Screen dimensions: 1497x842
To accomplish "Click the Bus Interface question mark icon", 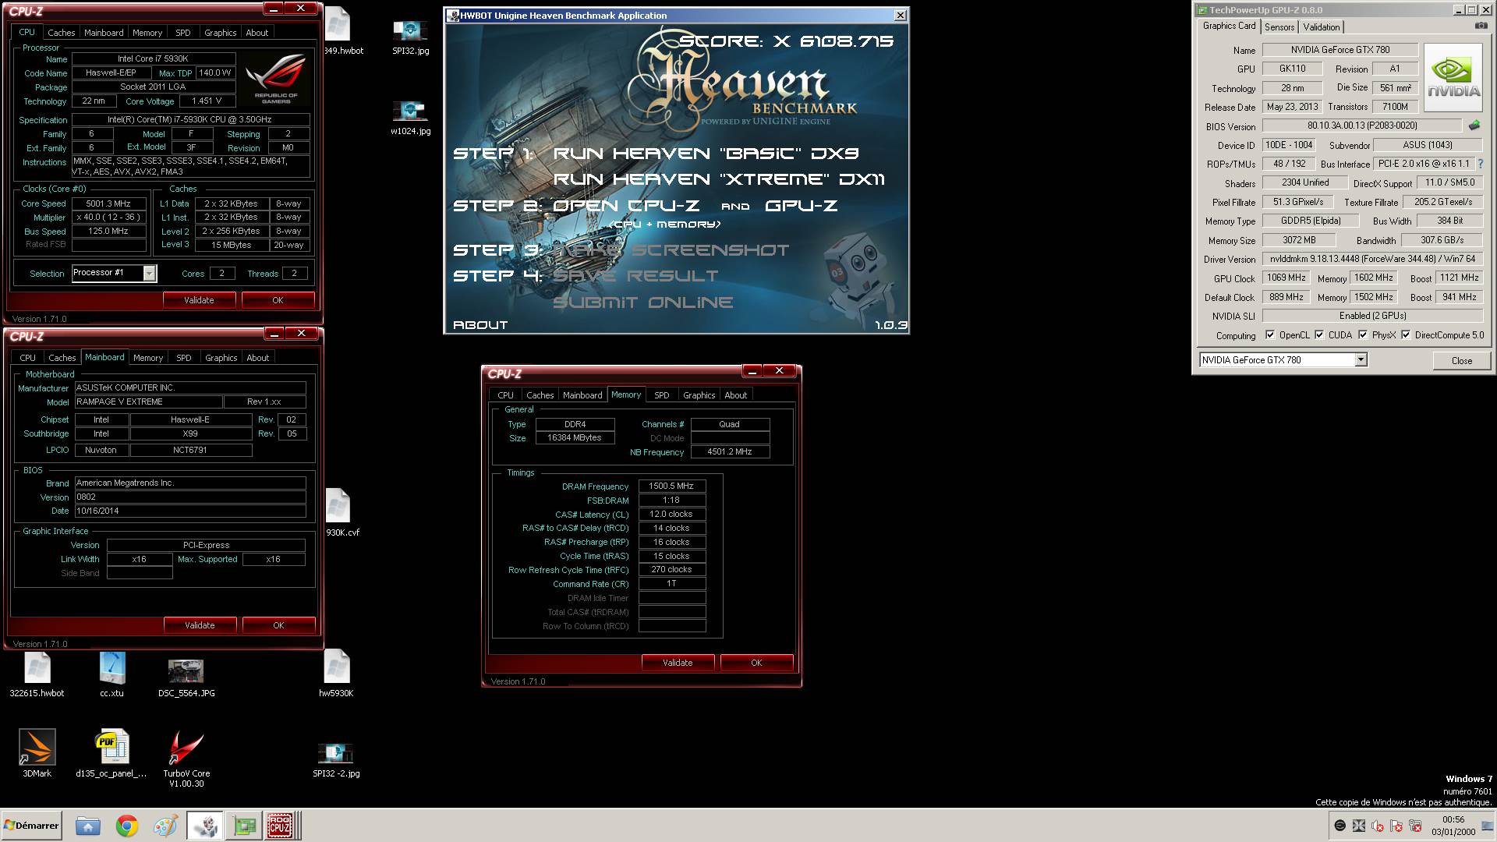I will [1480, 164].
